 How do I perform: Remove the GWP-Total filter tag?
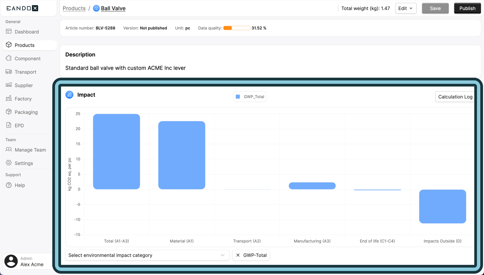[238, 255]
